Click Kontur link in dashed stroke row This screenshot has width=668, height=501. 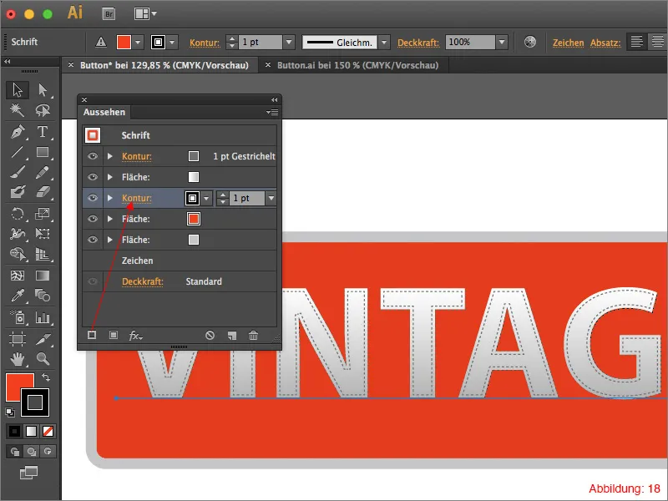point(137,156)
